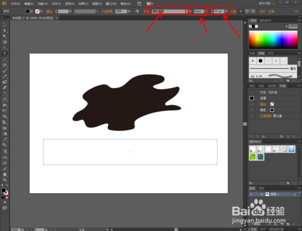Select the Scale tool
This screenshot has width=302, height=231.
pyautogui.click(x=5, y=100)
